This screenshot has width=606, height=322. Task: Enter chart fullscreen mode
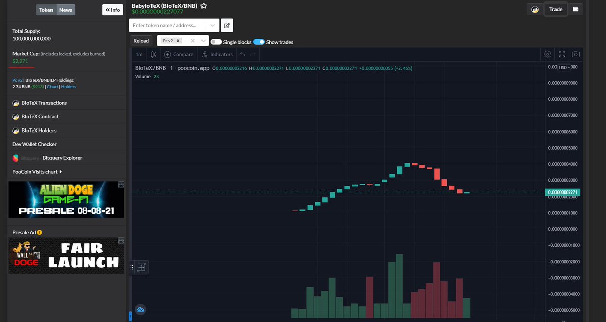(x=562, y=54)
